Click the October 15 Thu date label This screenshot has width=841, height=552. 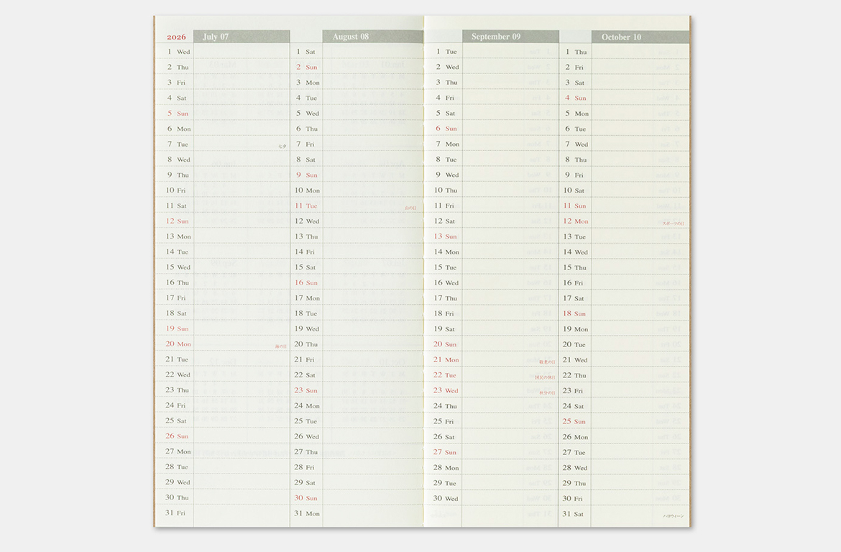[575, 267]
